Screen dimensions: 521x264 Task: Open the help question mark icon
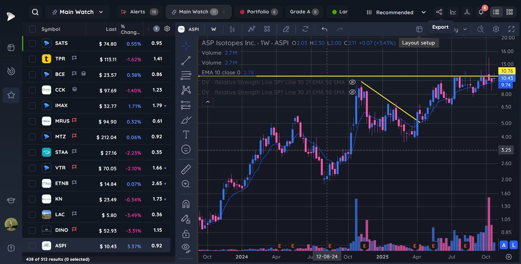coord(11,248)
